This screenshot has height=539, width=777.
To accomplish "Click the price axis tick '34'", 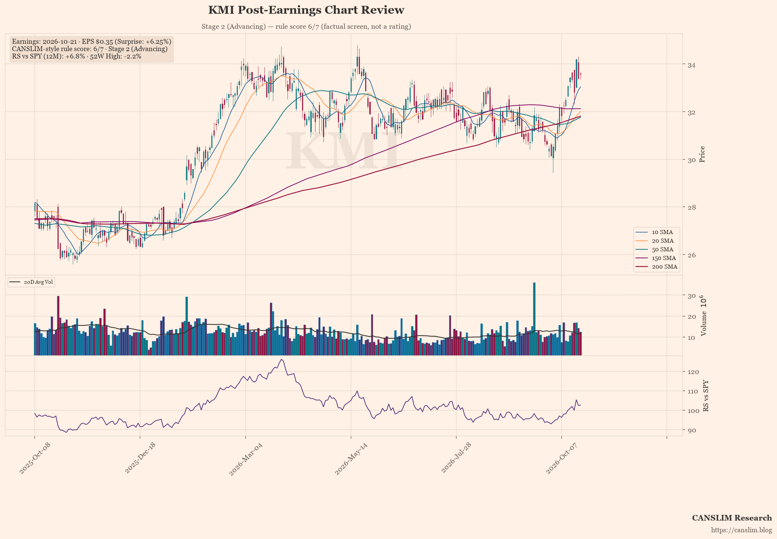I will (691, 65).
